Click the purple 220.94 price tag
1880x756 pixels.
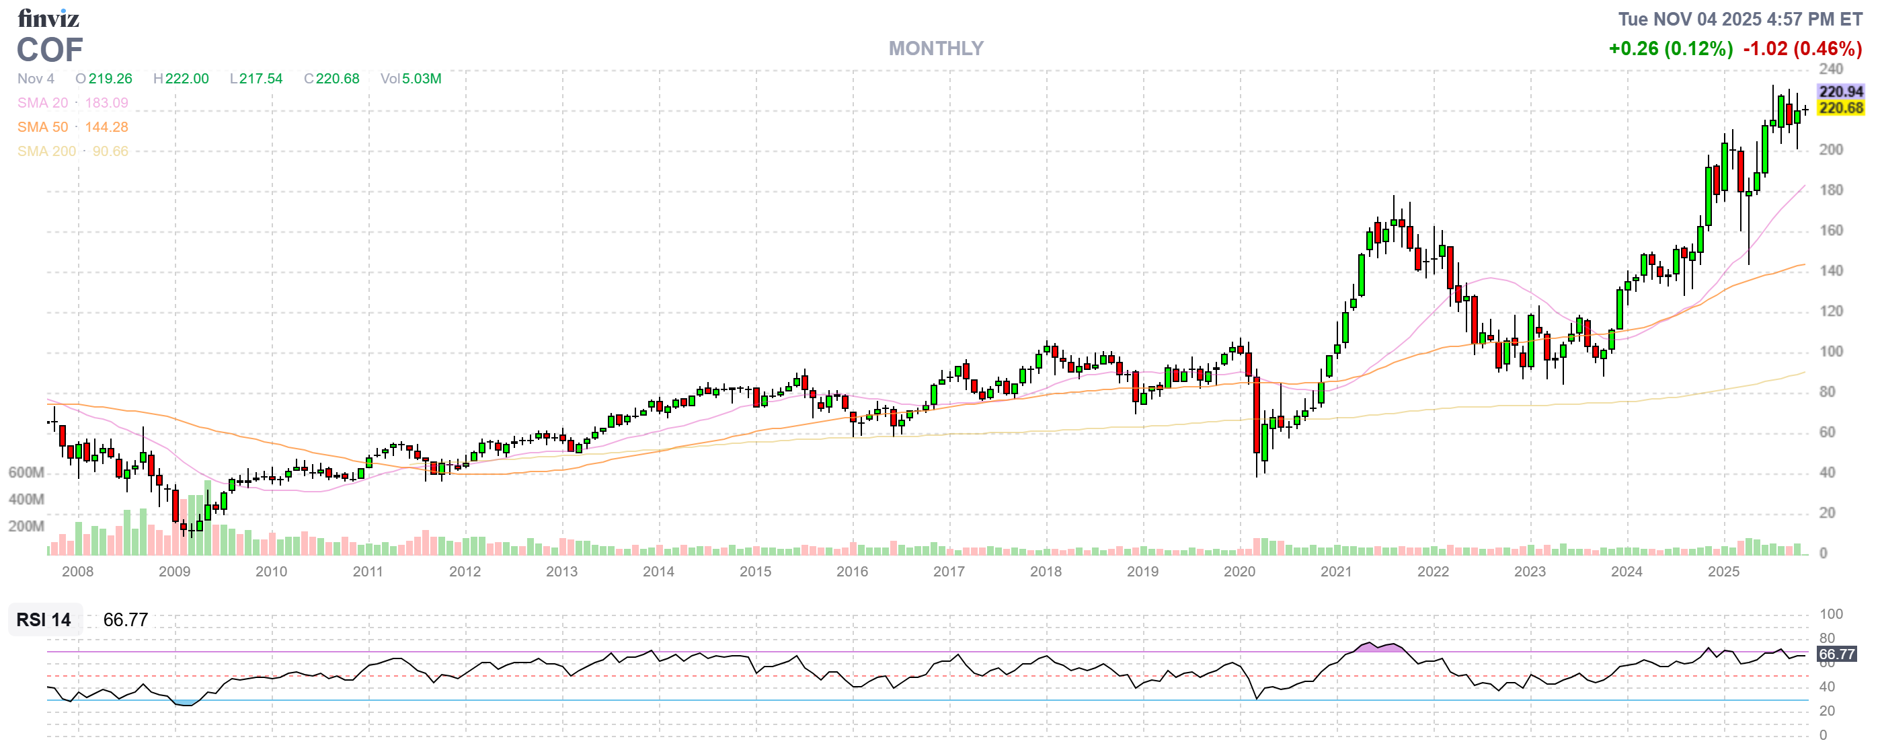pyautogui.click(x=1840, y=91)
